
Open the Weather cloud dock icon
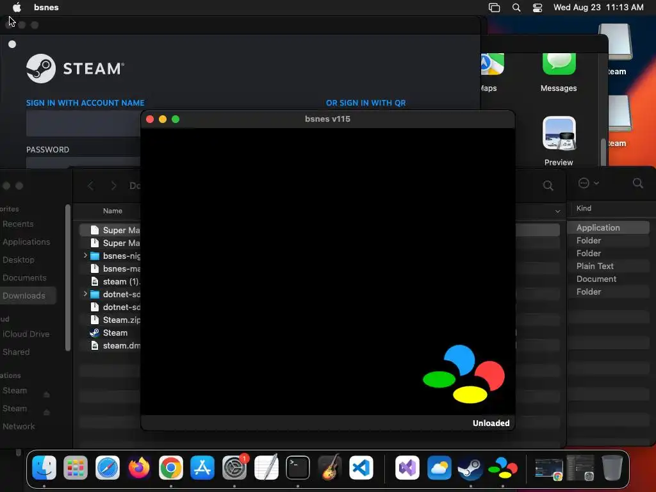coord(439,467)
